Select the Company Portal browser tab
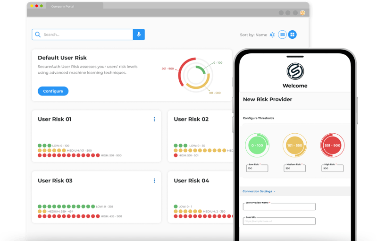377x241 pixels. (x=75, y=6)
